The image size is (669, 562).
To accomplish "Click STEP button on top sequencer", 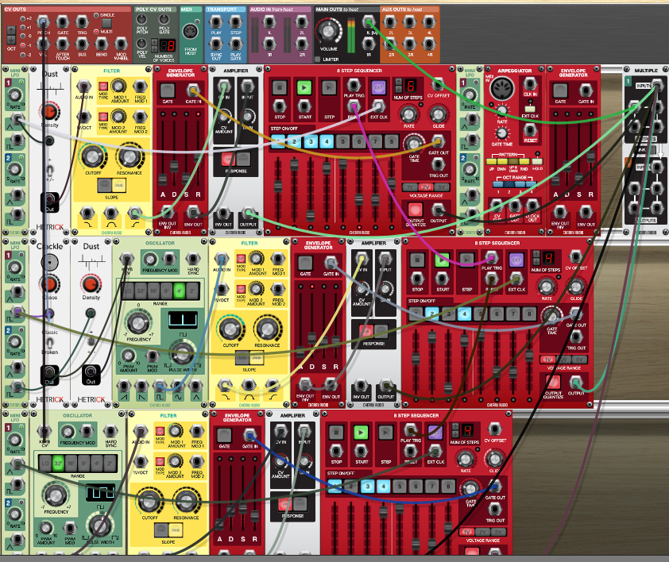I will tap(328, 88).
